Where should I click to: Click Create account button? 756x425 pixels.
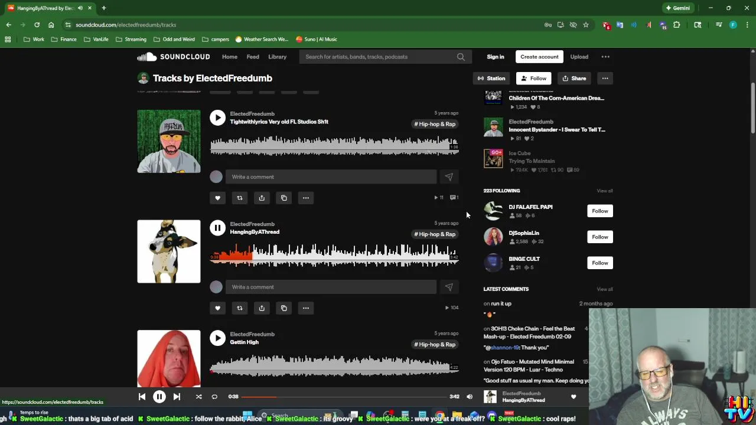pos(539,57)
